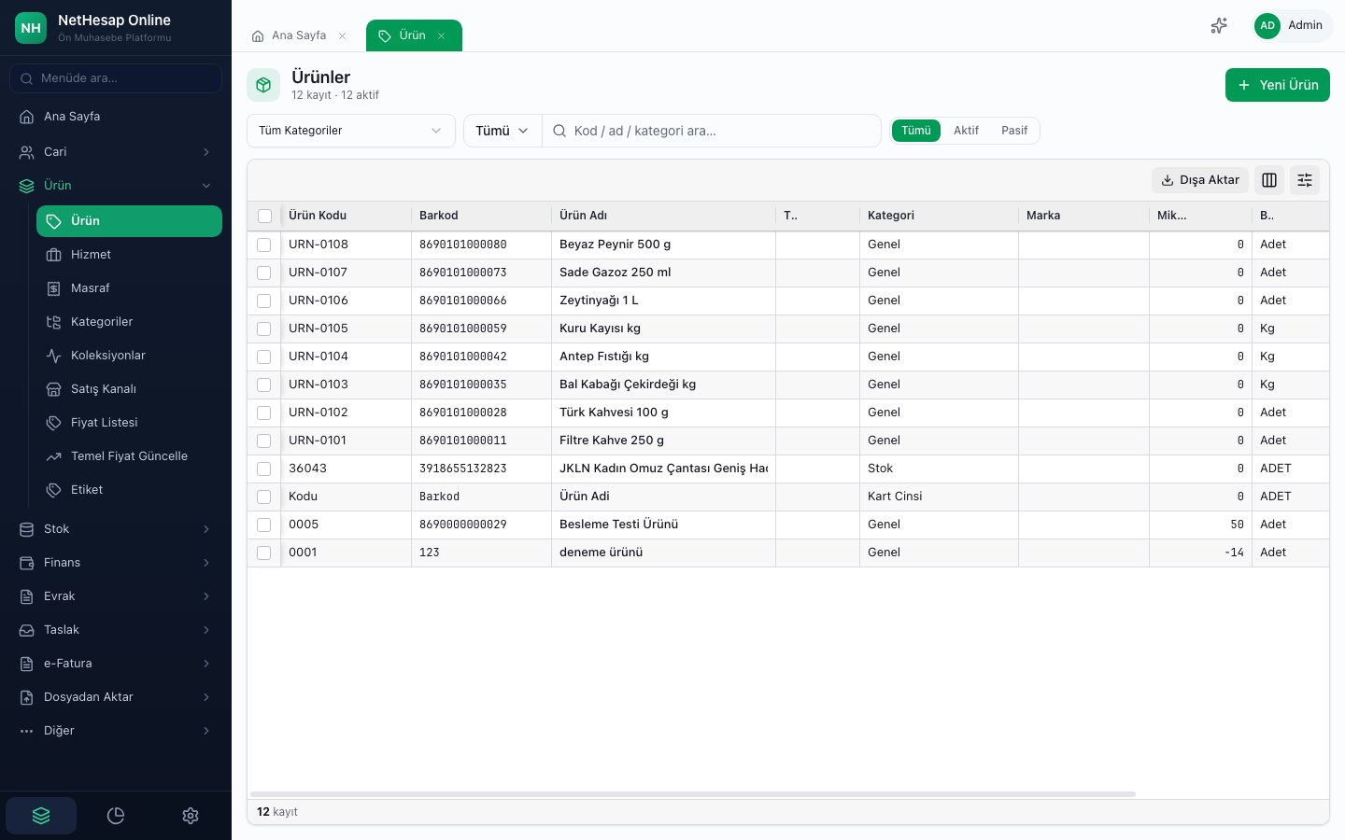Check the row URN-0108 checkbox
1345x840 pixels.
[x=264, y=245]
